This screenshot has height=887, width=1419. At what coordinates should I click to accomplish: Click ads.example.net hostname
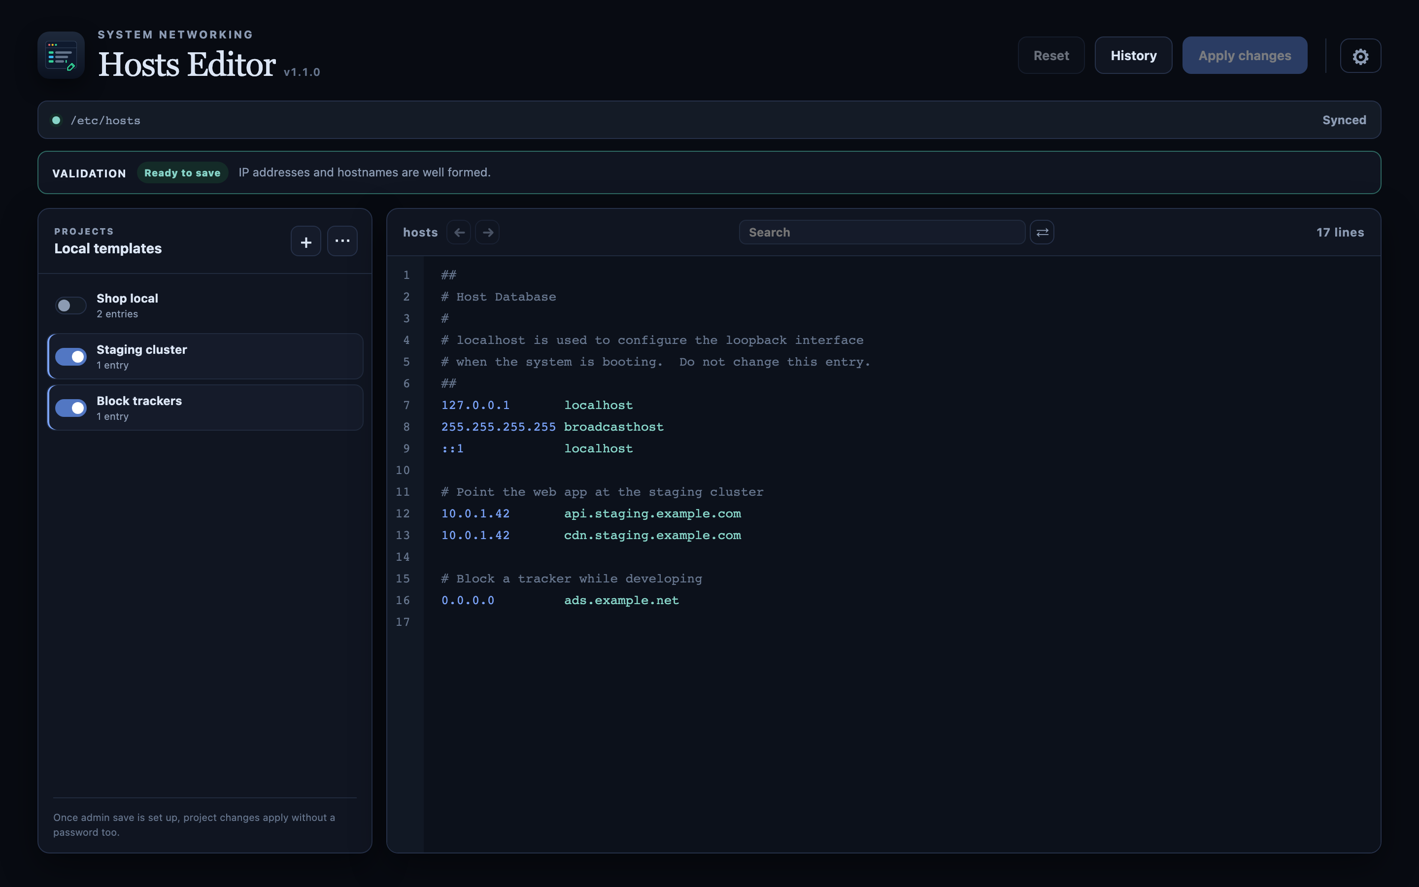[621, 601]
